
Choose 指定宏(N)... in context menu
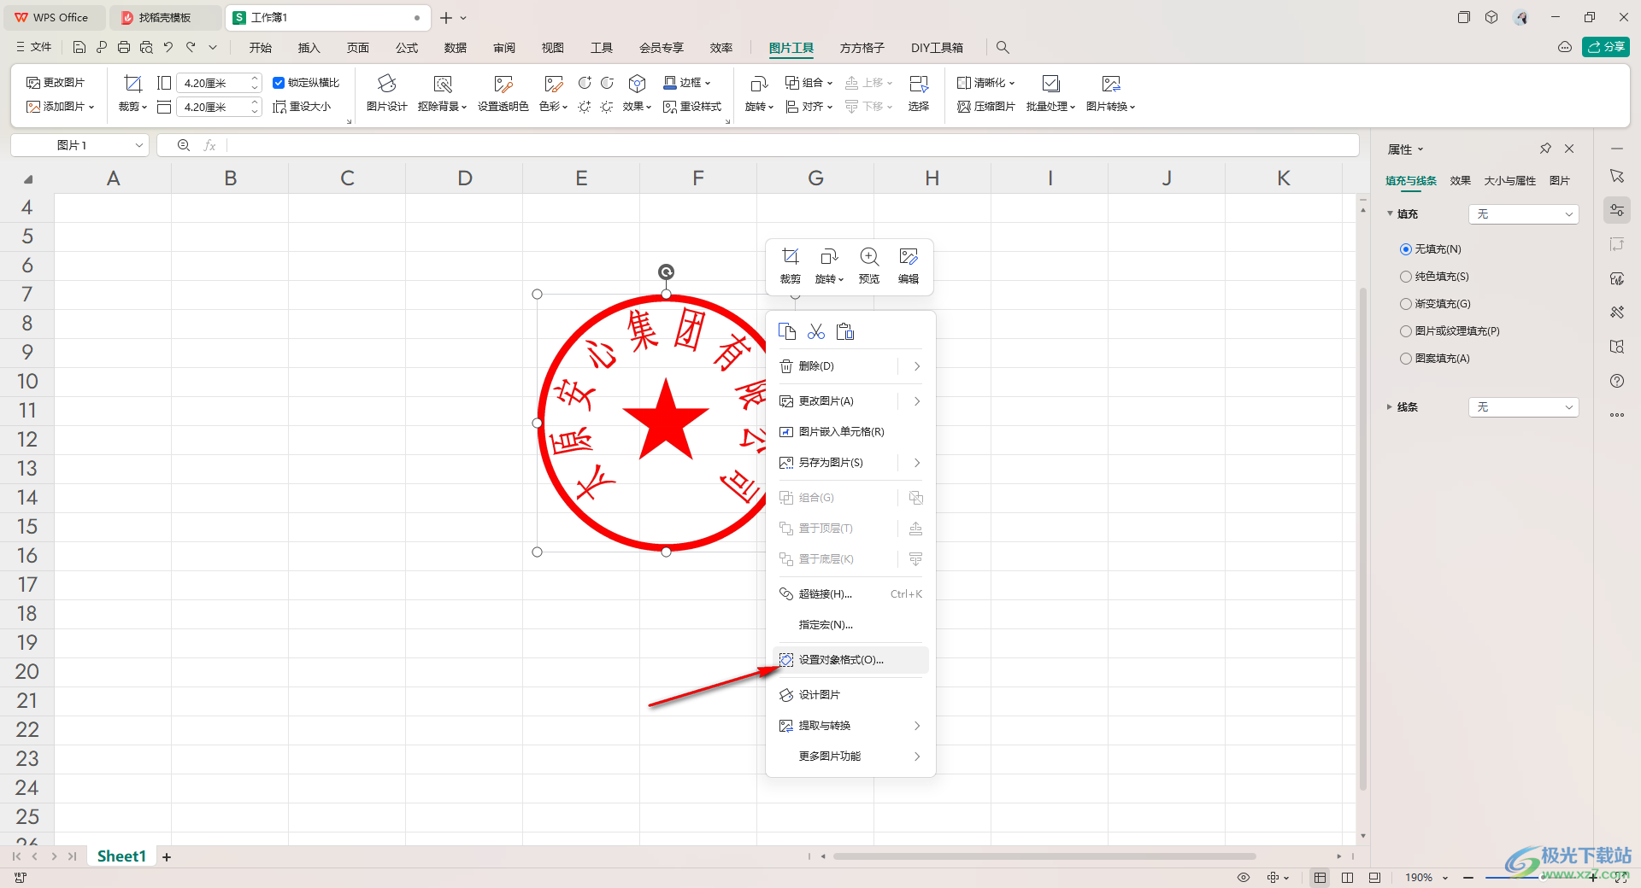click(x=850, y=625)
